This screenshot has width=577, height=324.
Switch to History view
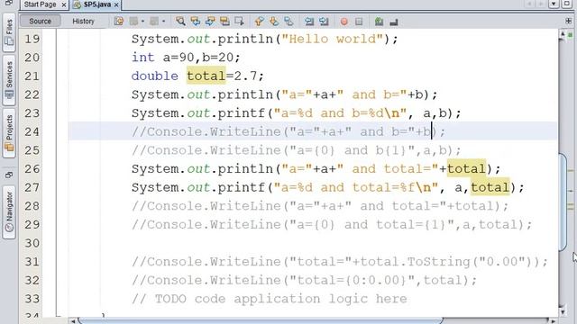83,21
